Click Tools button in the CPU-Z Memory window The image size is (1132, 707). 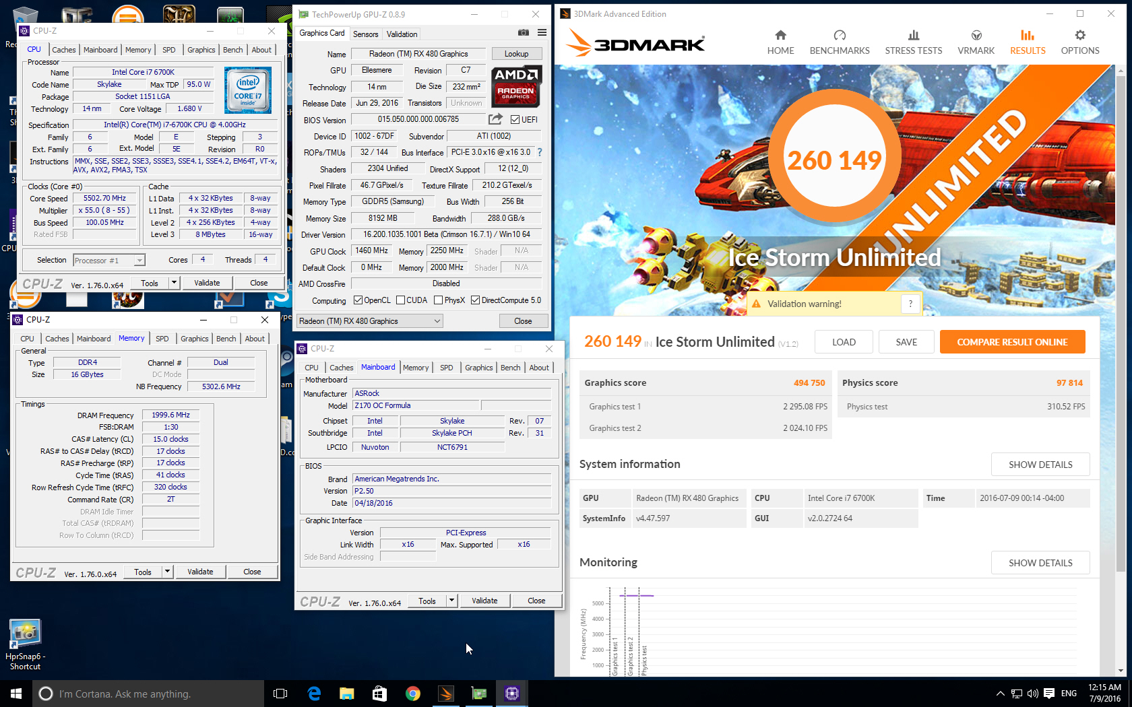[143, 572]
